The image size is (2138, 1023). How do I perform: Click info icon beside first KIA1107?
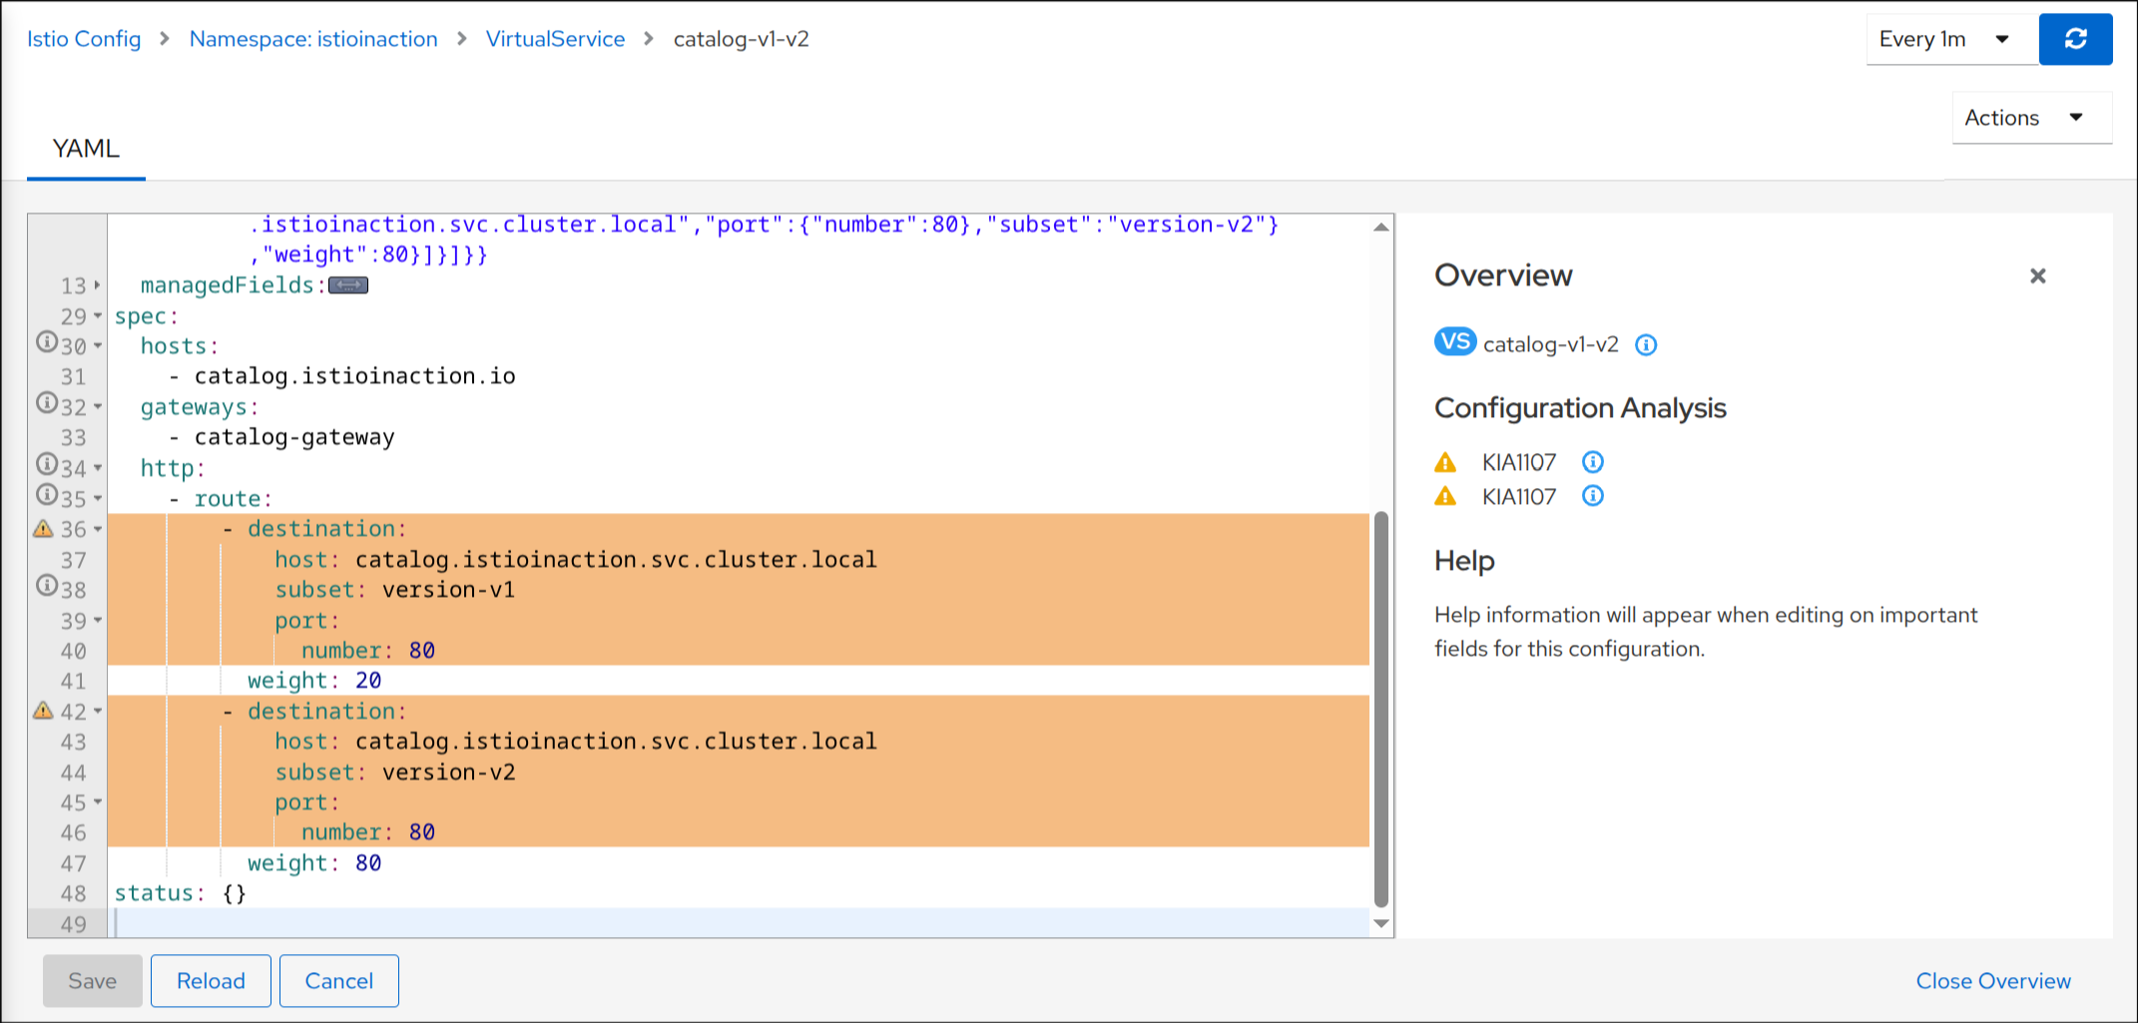point(1593,462)
